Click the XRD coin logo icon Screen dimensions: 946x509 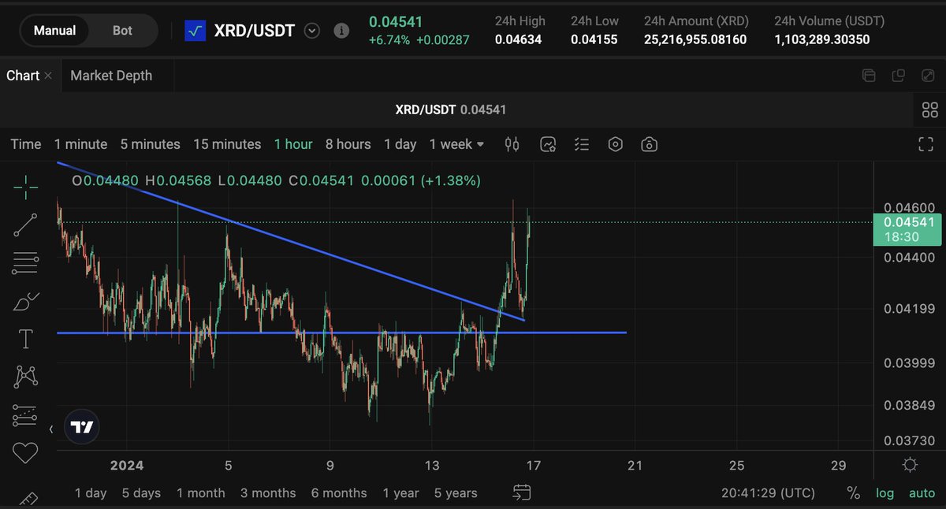[x=195, y=31]
